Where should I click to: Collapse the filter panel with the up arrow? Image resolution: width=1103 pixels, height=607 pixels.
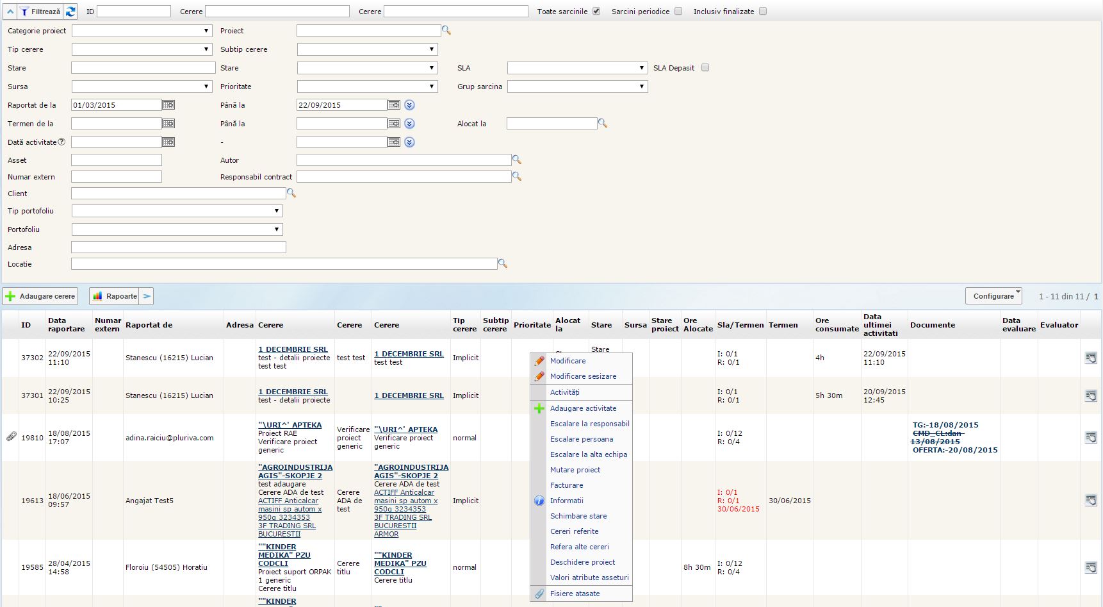10,12
